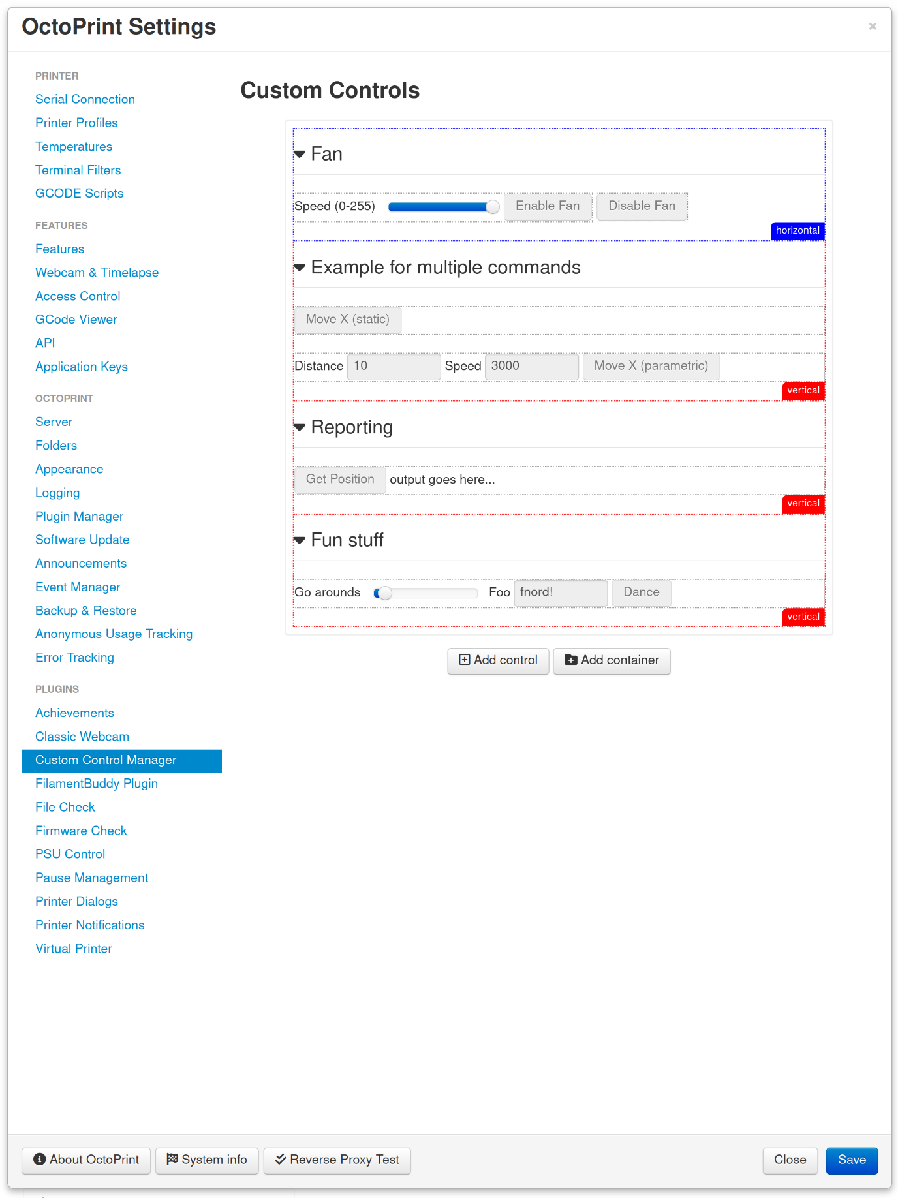Close settings with the top-right X icon
898x1198 pixels.
coord(872,27)
